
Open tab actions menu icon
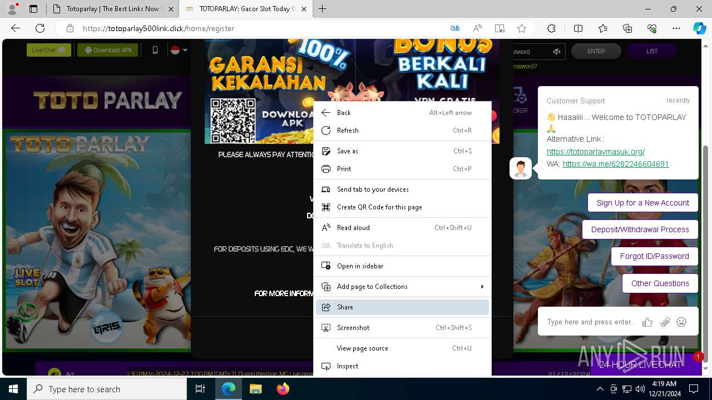[x=33, y=9]
